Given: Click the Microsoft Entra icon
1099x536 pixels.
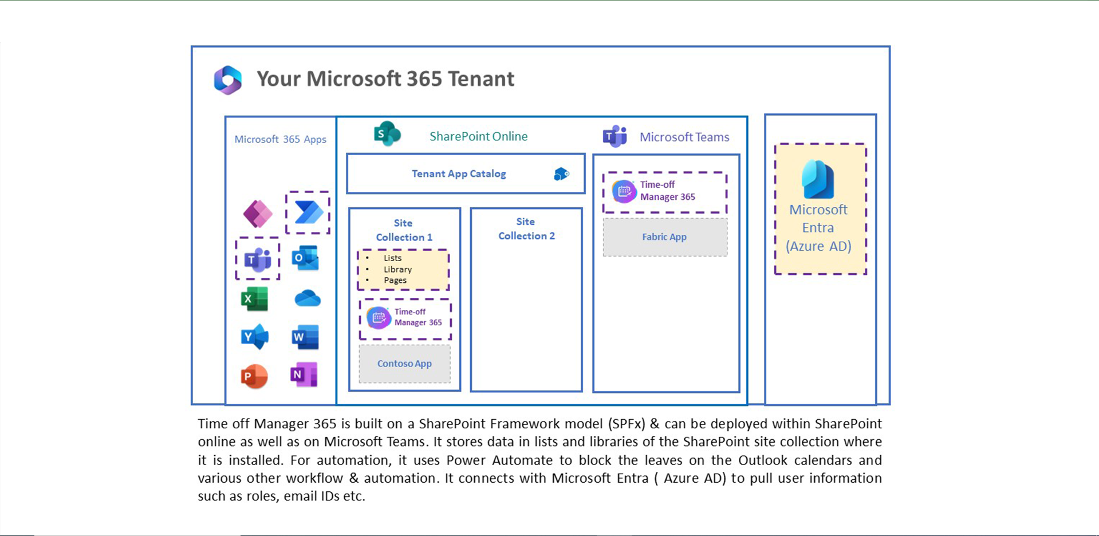Looking at the screenshot, I should 818,179.
